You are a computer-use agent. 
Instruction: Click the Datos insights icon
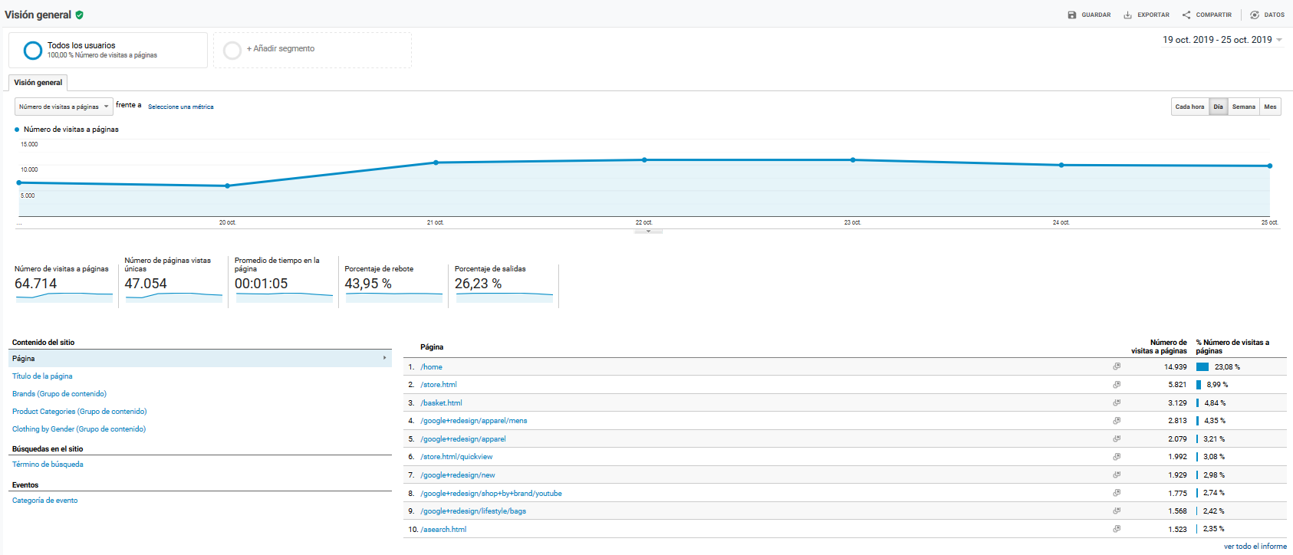1255,15
